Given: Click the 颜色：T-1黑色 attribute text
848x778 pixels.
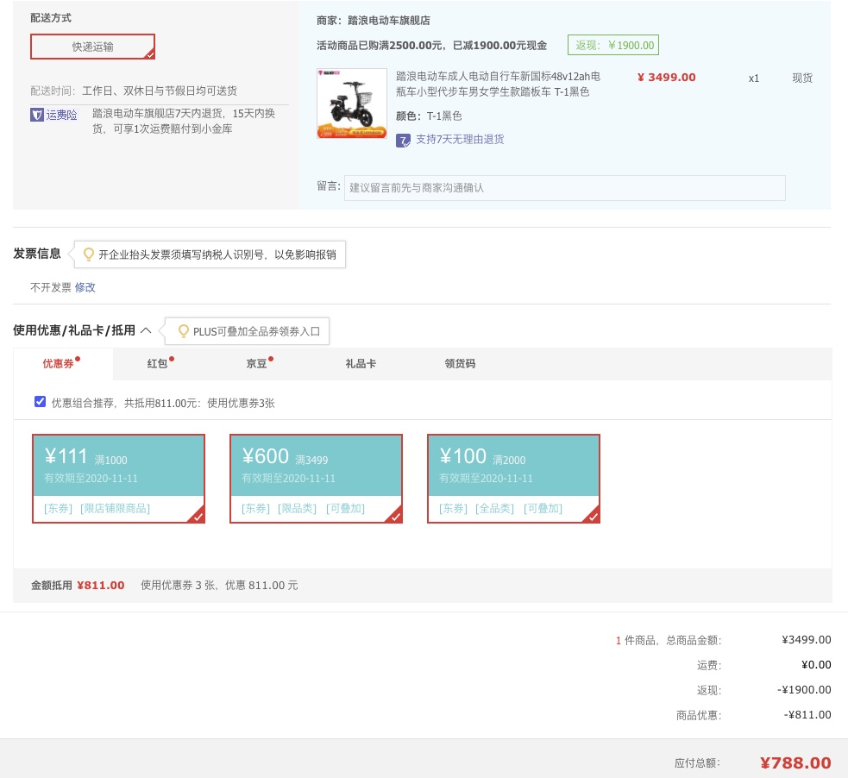Looking at the screenshot, I should (x=429, y=116).
